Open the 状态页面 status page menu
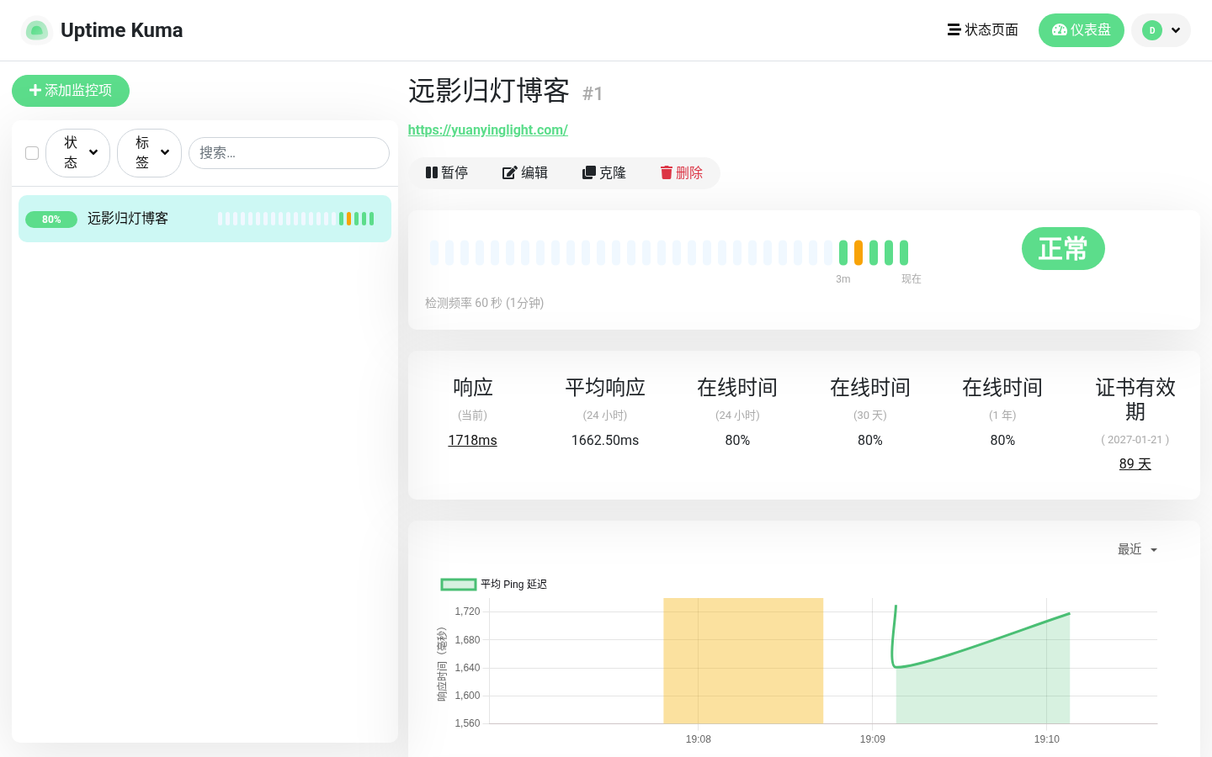The image size is (1212, 757). pyautogui.click(x=983, y=30)
